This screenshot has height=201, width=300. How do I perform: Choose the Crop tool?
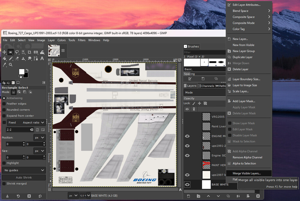tap(29, 52)
